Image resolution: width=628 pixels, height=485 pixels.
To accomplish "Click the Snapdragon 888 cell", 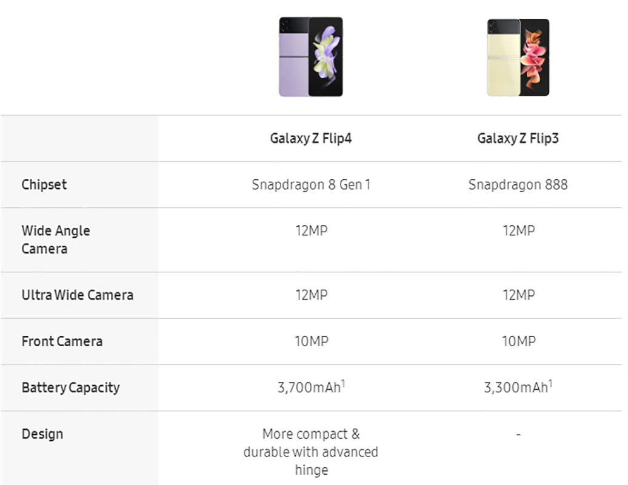I will point(518,185).
